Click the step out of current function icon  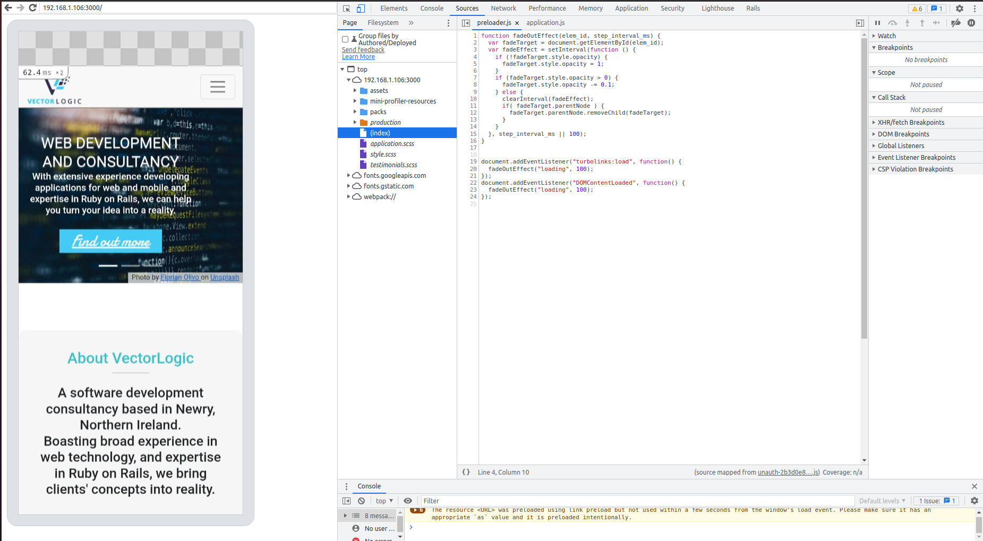pyautogui.click(x=922, y=23)
